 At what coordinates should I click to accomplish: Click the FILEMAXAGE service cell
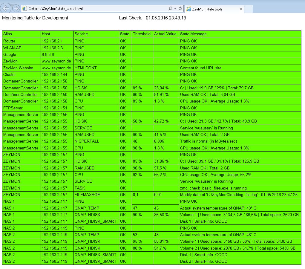(87, 195)
